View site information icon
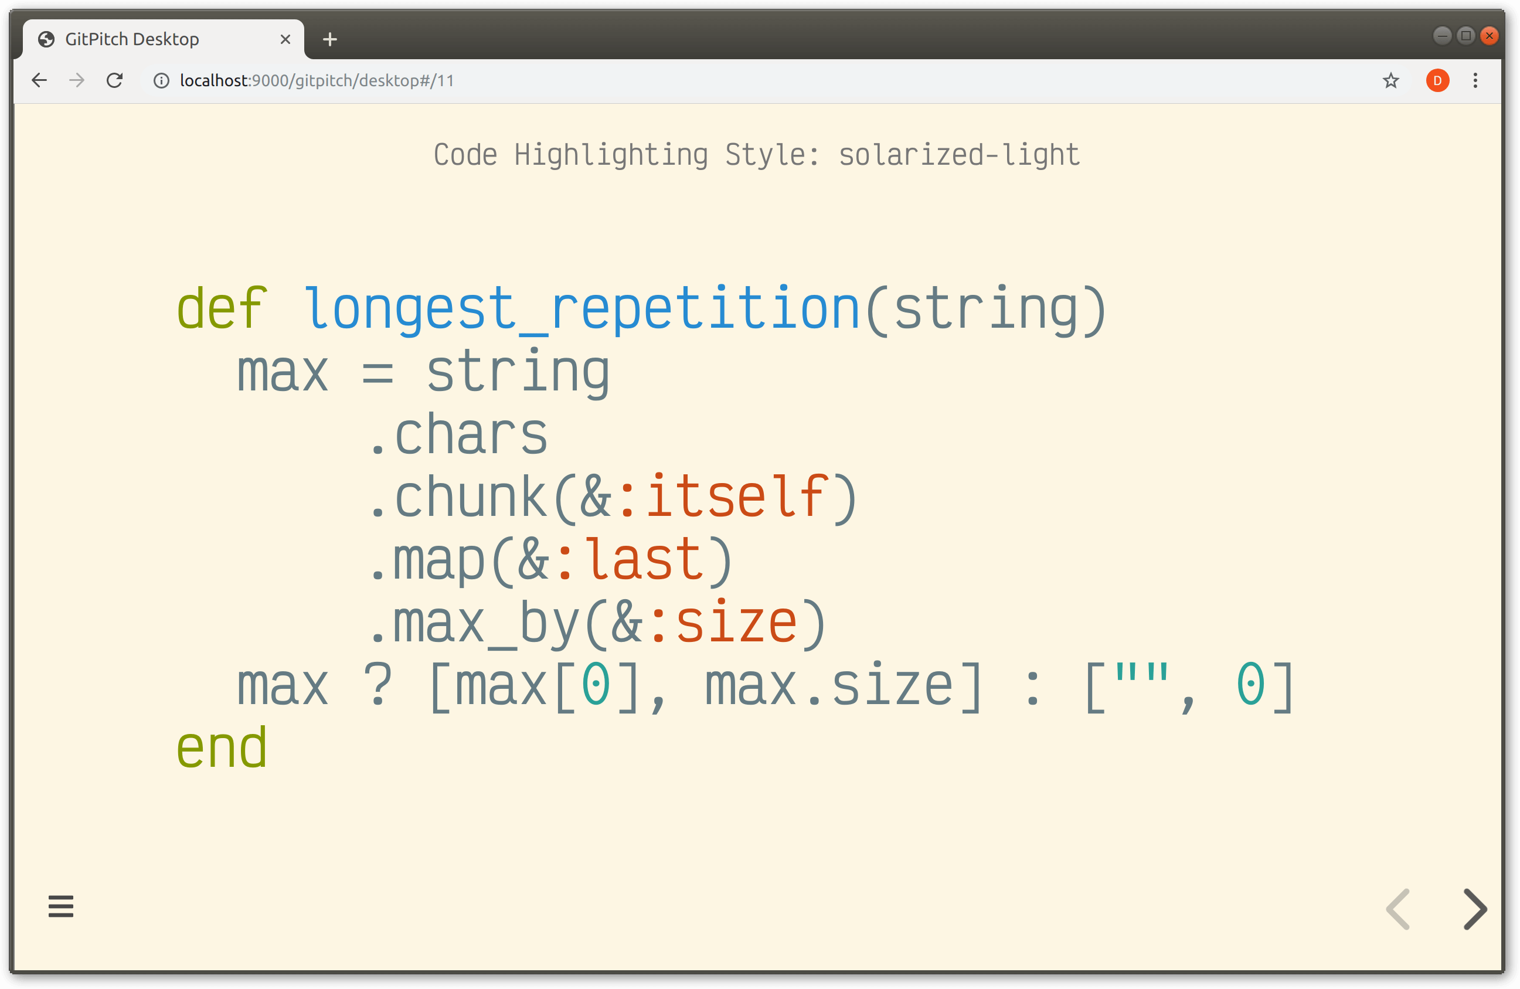Screen dimensions: 1520x989 tap(162, 80)
